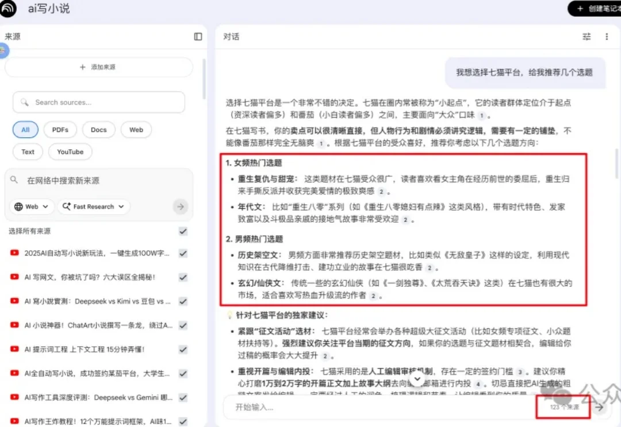Collapse the 来源 panel using its panel icon
The height and width of the screenshot is (427, 621).
[198, 37]
